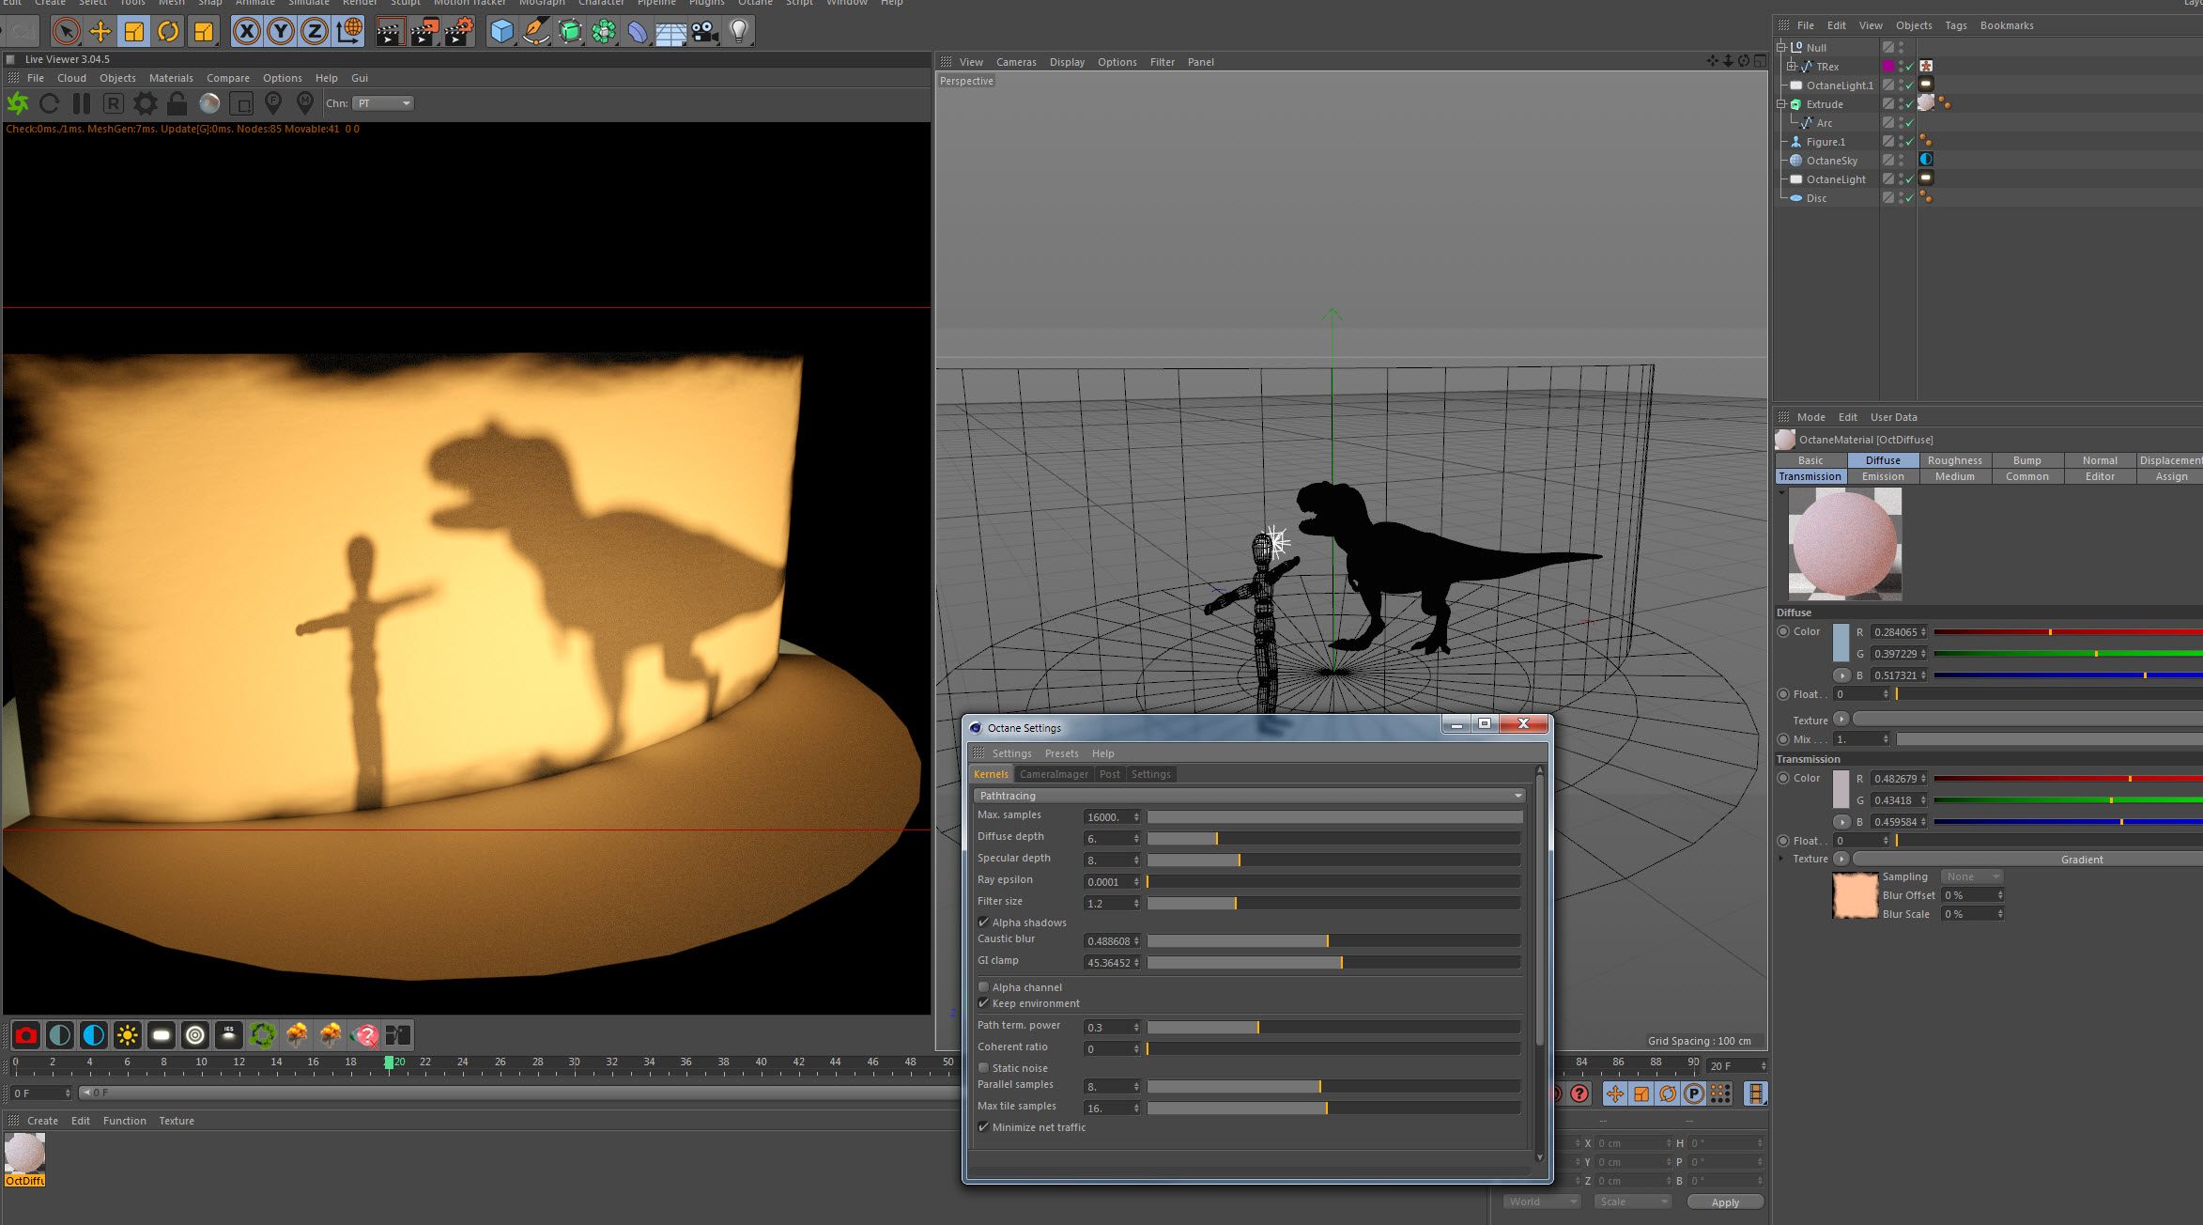This screenshot has height=1225, width=2203.
Task: Pause the Live Viewer render
Action: click(82, 103)
